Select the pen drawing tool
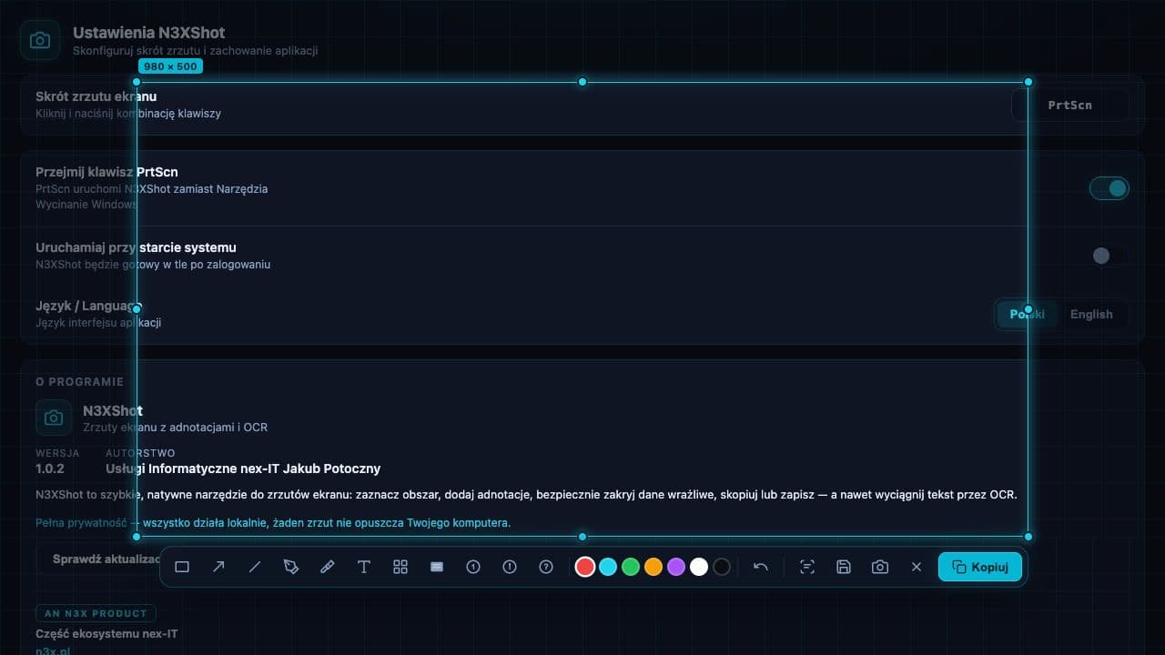 (291, 567)
